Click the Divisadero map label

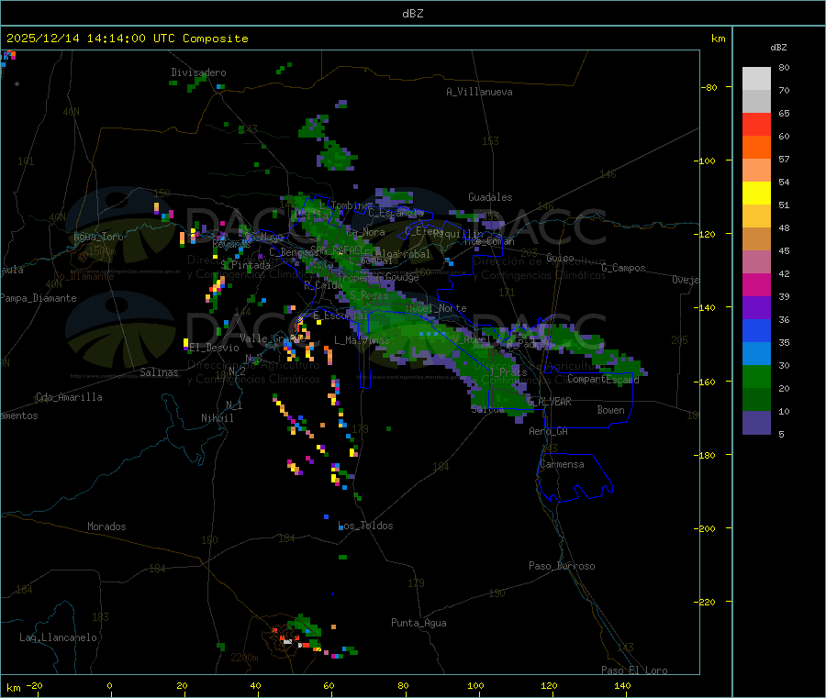pos(198,72)
